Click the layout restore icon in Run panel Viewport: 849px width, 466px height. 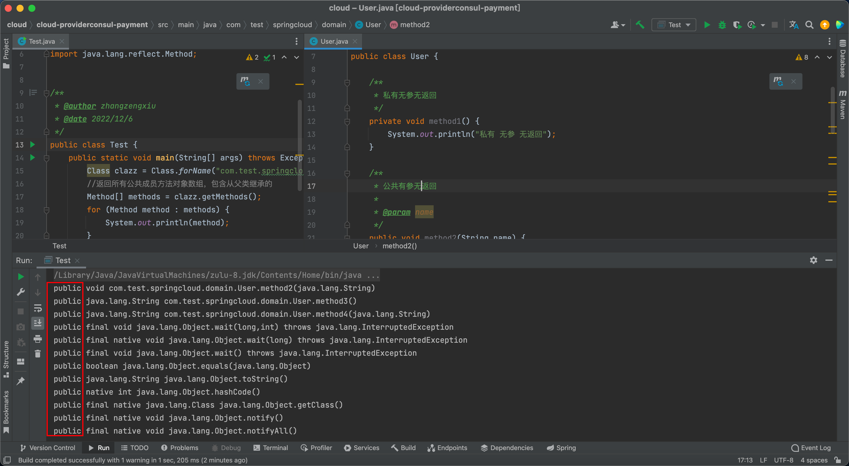pyautogui.click(x=20, y=362)
